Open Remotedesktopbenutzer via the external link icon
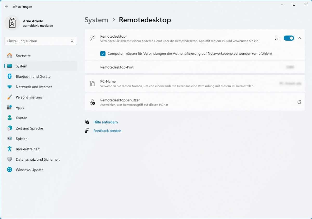The width and height of the screenshot is (312, 219). click(299, 102)
